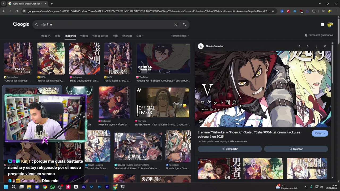The height and width of the screenshot is (191, 340).
Task: Open the Google apps grid
Action: tap(322, 24)
